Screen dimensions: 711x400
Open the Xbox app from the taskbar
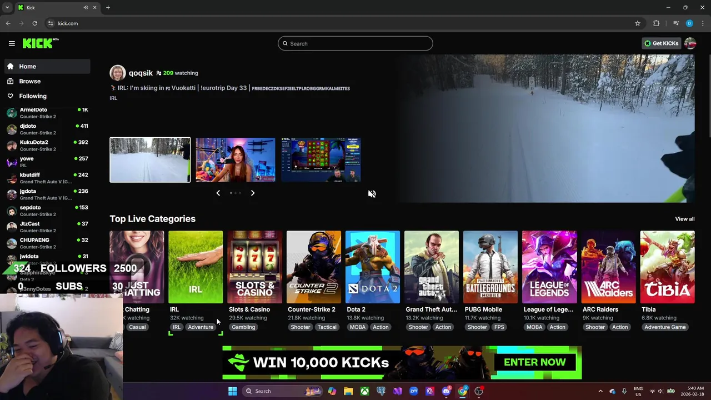[x=364, y=391]
